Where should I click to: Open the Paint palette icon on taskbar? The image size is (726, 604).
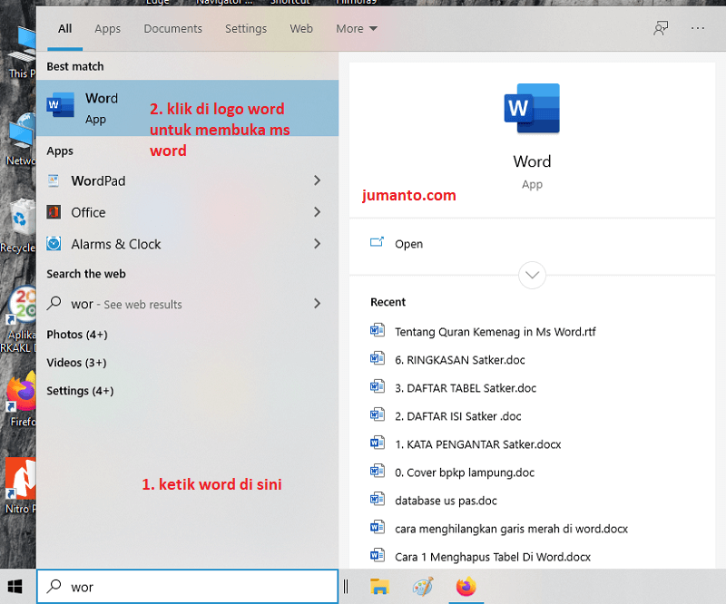click(423, 587)
